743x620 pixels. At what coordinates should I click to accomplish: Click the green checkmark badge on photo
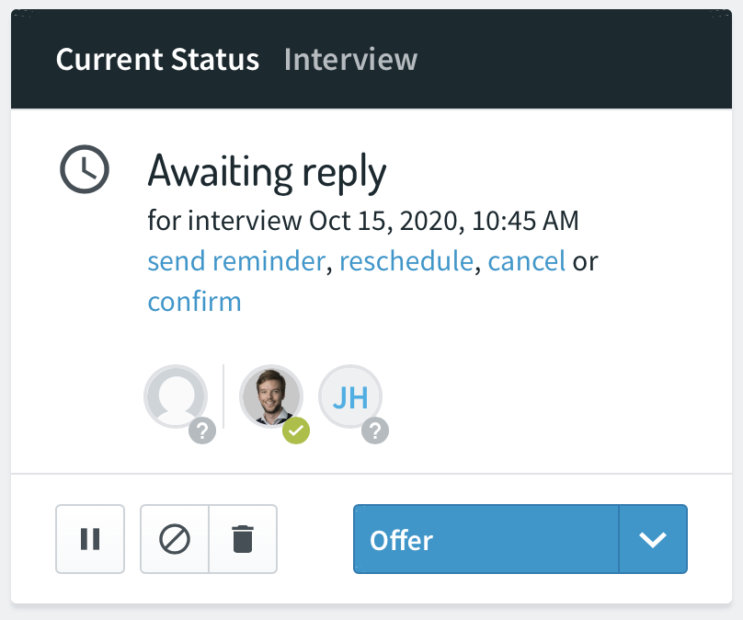(296, 431)
